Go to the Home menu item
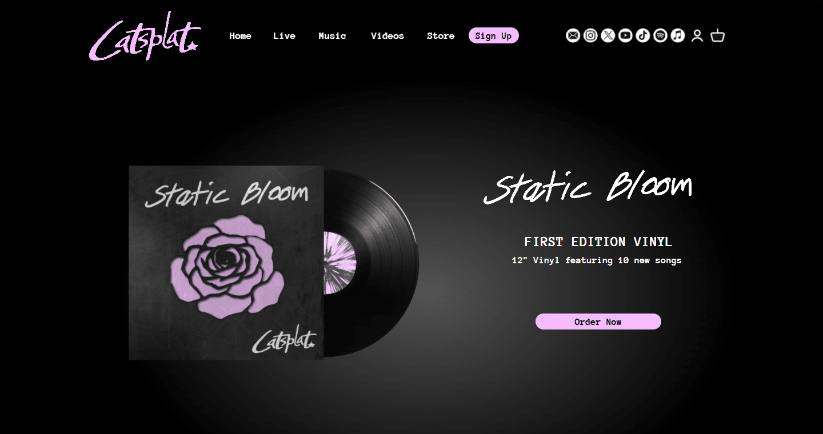 point(241,36)
